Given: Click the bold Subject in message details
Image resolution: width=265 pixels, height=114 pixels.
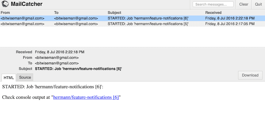Looking at the screenshot, I should (x=79, y=69).
